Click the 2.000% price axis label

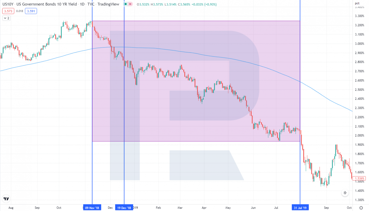tap(360, 135)
